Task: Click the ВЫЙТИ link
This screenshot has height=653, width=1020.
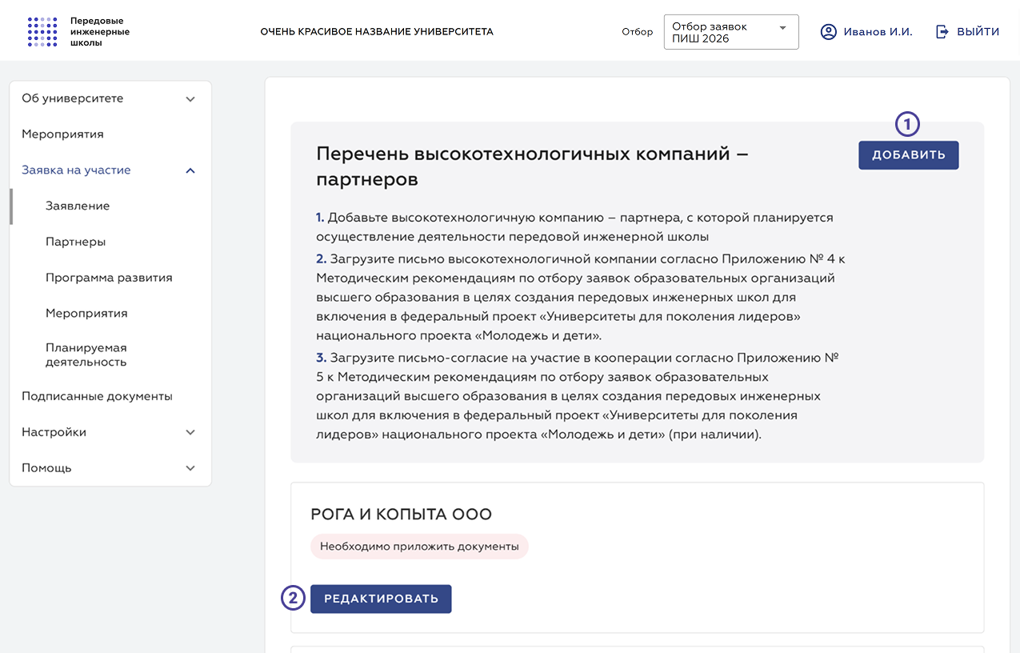Action: [x=978, y=32]
